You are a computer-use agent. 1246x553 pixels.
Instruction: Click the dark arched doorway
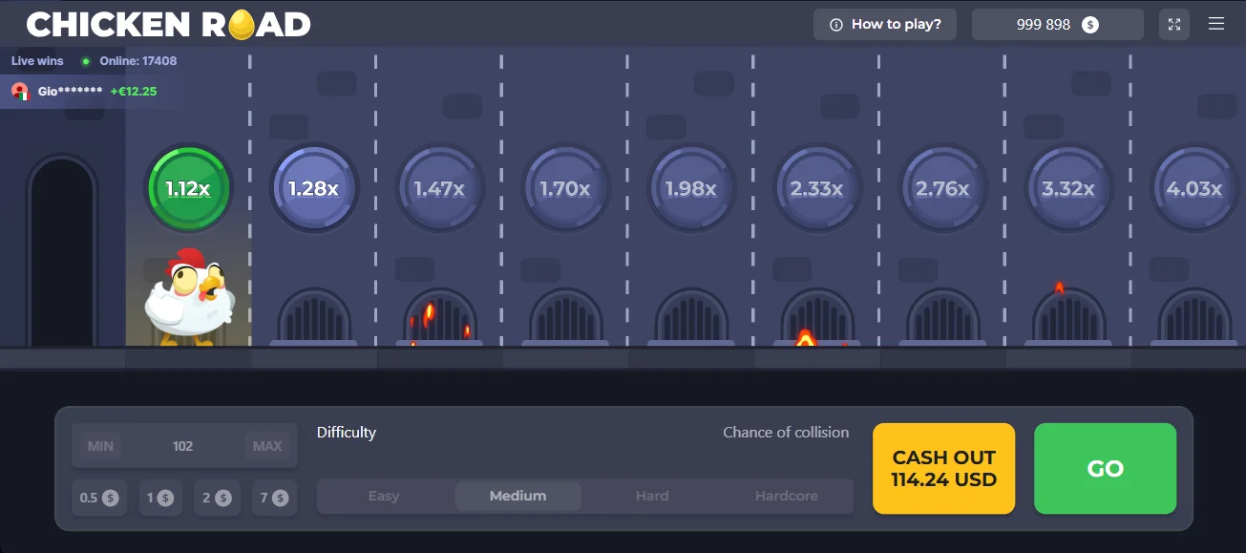62,250
